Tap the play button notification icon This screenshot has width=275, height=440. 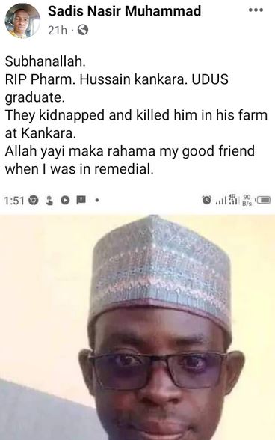pyautogui.click(x=65, y=200)
